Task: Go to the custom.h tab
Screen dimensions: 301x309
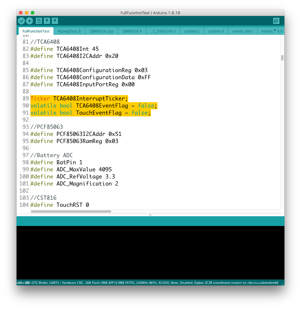Action: 216,31
